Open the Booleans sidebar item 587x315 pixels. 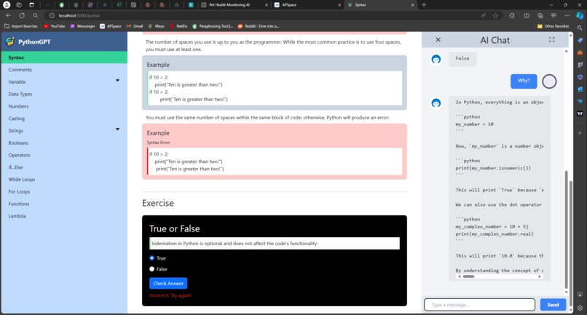pos(64,143)
